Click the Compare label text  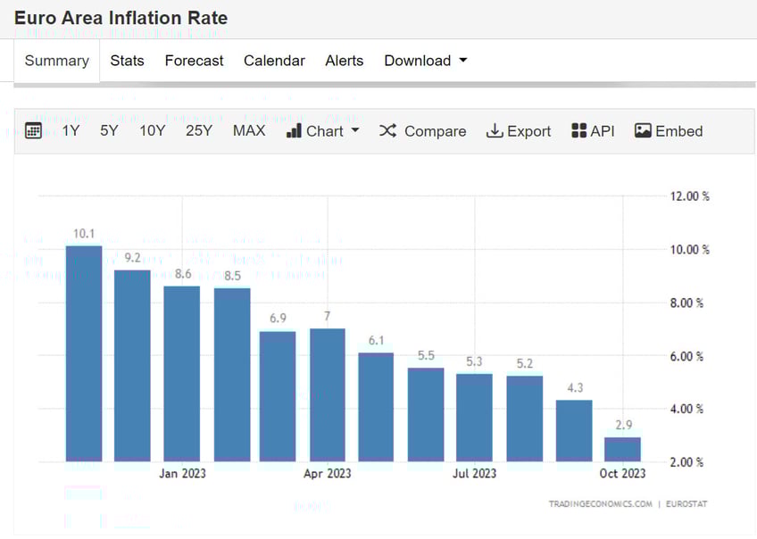pyautogui.click(x=435, y=131)
